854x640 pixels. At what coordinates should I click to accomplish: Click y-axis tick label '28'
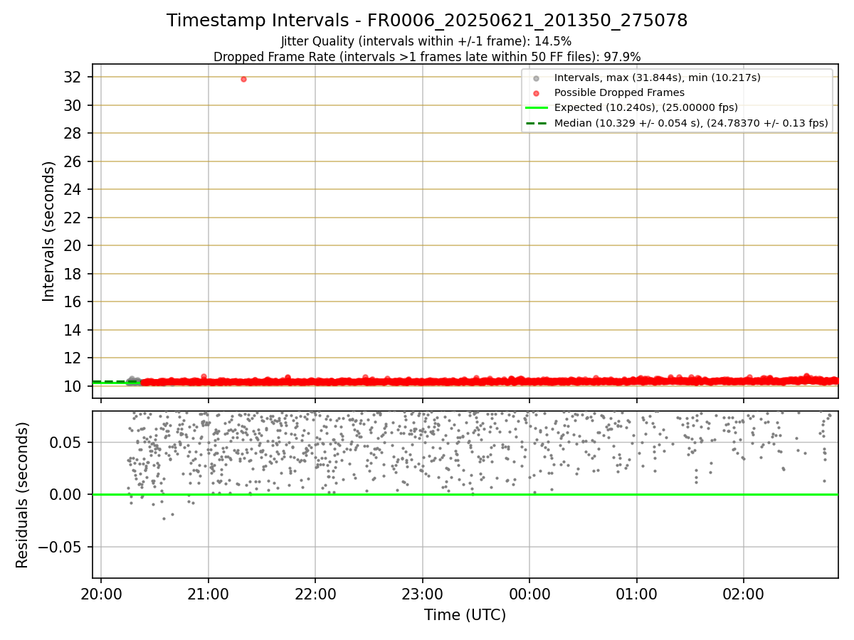pos(73,133)
